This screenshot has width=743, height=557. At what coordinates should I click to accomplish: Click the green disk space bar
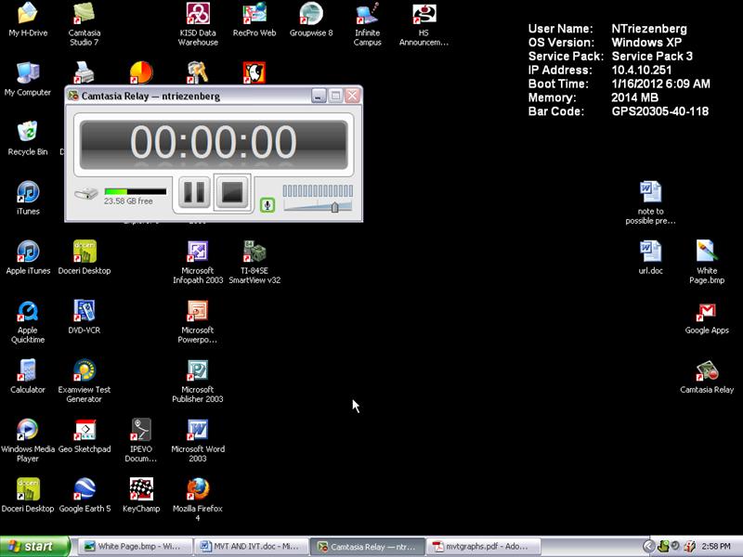(136, 191)
